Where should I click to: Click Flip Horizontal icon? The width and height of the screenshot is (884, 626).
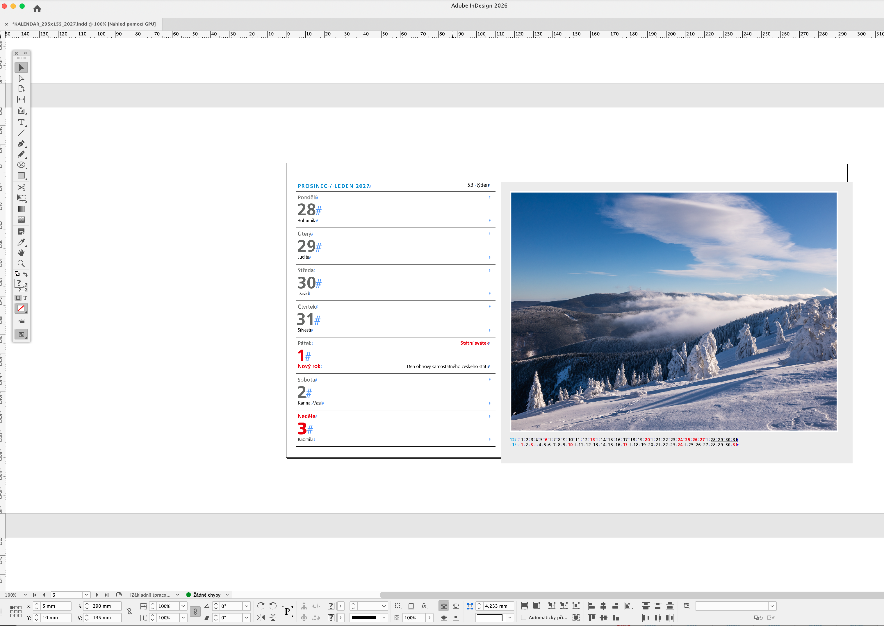pyautogui.click(x=261, y=618)
